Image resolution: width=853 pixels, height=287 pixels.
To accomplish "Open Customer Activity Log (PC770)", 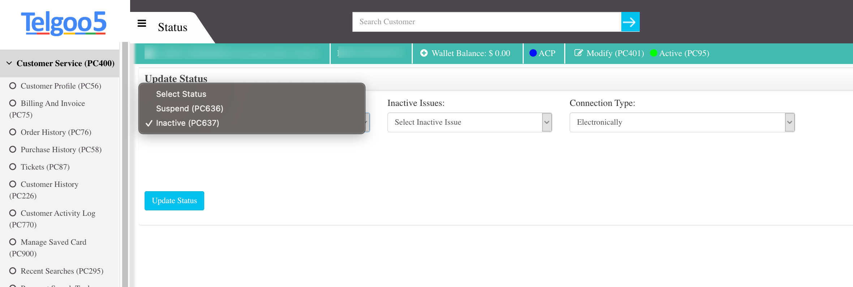I will click(x=52, y=219).
